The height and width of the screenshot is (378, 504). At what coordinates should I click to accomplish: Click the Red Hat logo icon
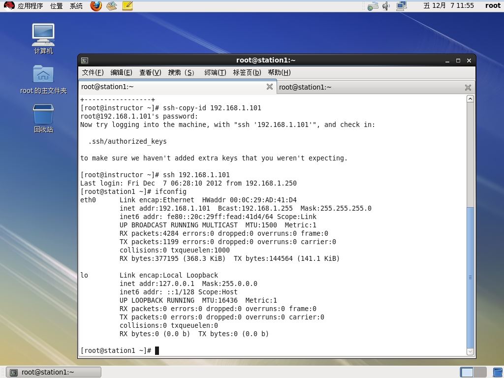click(9, 5)
